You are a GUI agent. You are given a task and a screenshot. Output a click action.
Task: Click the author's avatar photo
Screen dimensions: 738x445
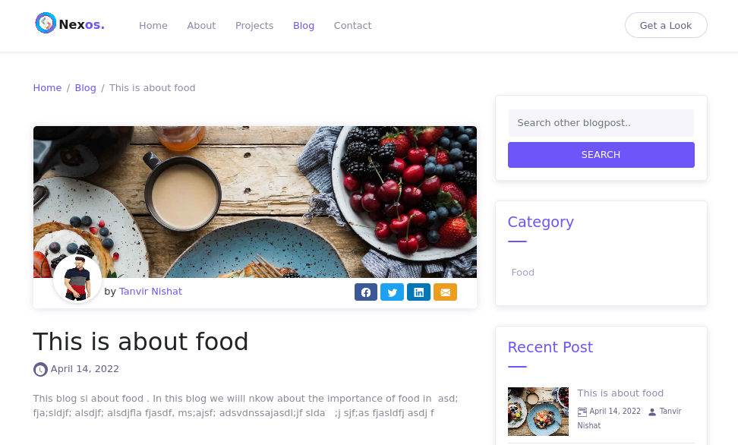pos(77,279)
